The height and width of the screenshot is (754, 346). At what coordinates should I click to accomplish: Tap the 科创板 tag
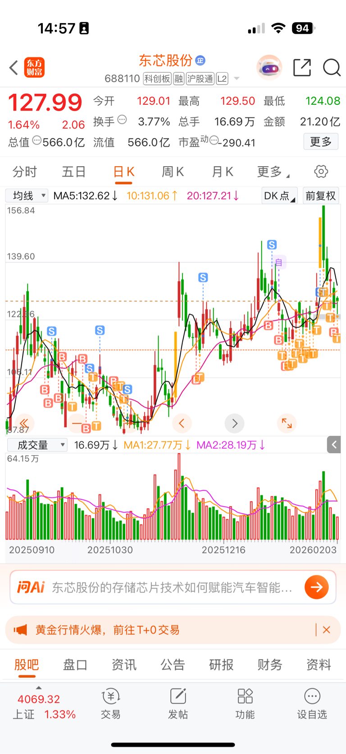(157, 79)
